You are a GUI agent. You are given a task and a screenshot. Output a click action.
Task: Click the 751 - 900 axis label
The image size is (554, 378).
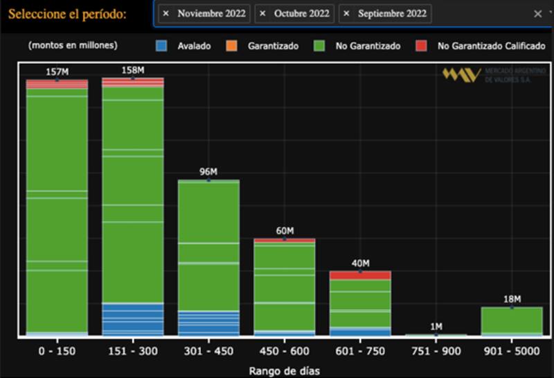pos(436,351)
